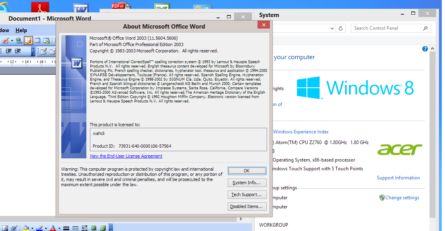Expand the Ink Annotations pen dropdown arrow
The image size is (445, 231).
(x=12, y=41)
